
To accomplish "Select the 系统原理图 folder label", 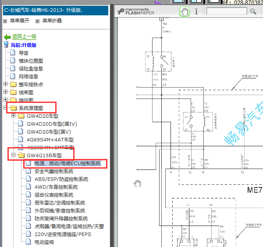I will 31,108.
